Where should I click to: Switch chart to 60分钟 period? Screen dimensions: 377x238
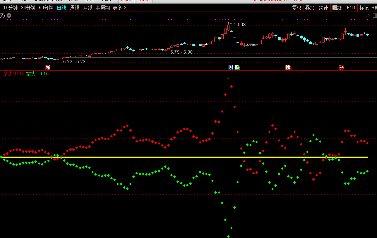[x=46, y=8]
